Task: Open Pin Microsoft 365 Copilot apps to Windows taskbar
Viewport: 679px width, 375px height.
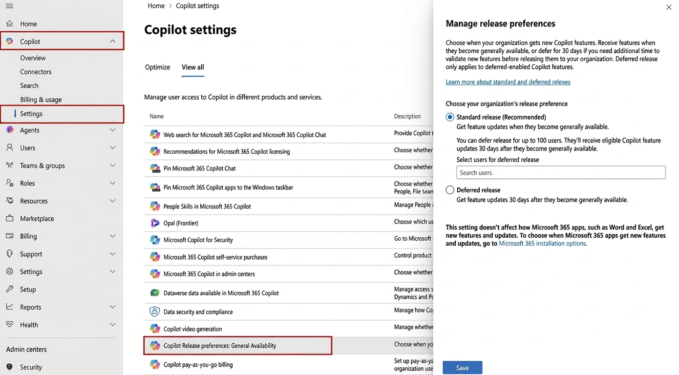Action: (228, 187)
